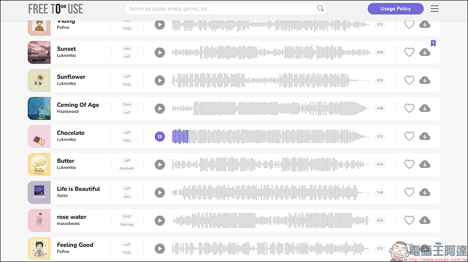Open artist Hazelwood
468x262 pixels.
[68, 112]
